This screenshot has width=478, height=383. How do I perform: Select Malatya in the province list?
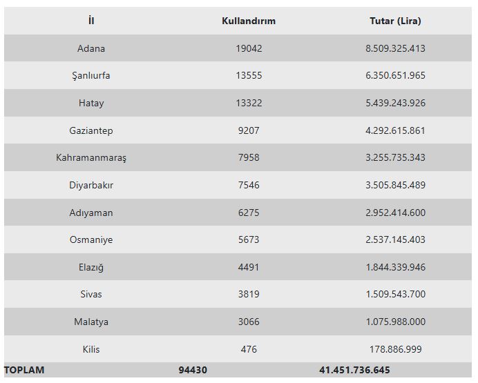pyautogui.click(x=91, y=322)
